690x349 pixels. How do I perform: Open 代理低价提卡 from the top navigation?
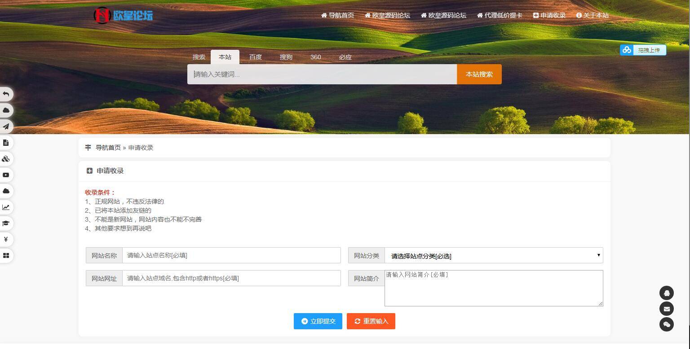pos(500,15)
